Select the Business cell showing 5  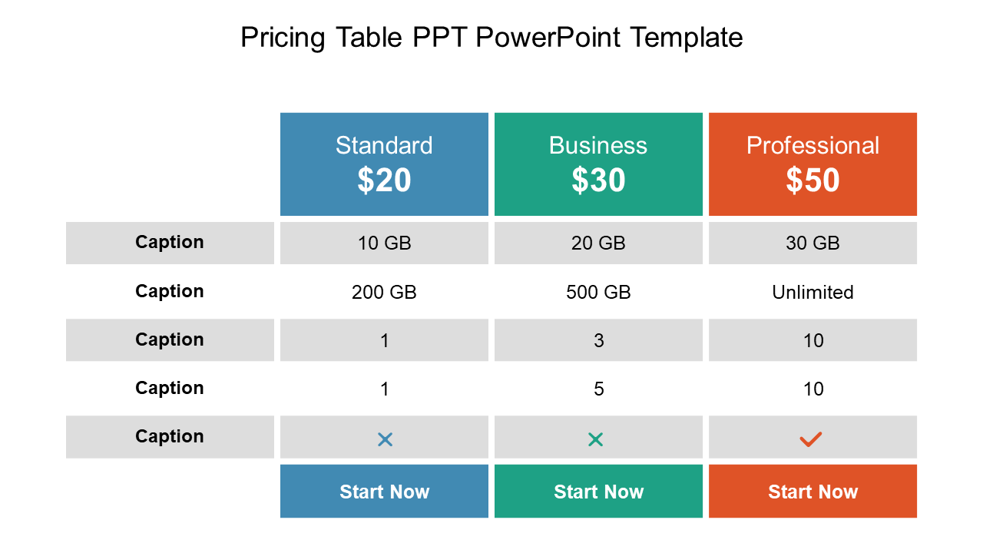click(598, 389)
